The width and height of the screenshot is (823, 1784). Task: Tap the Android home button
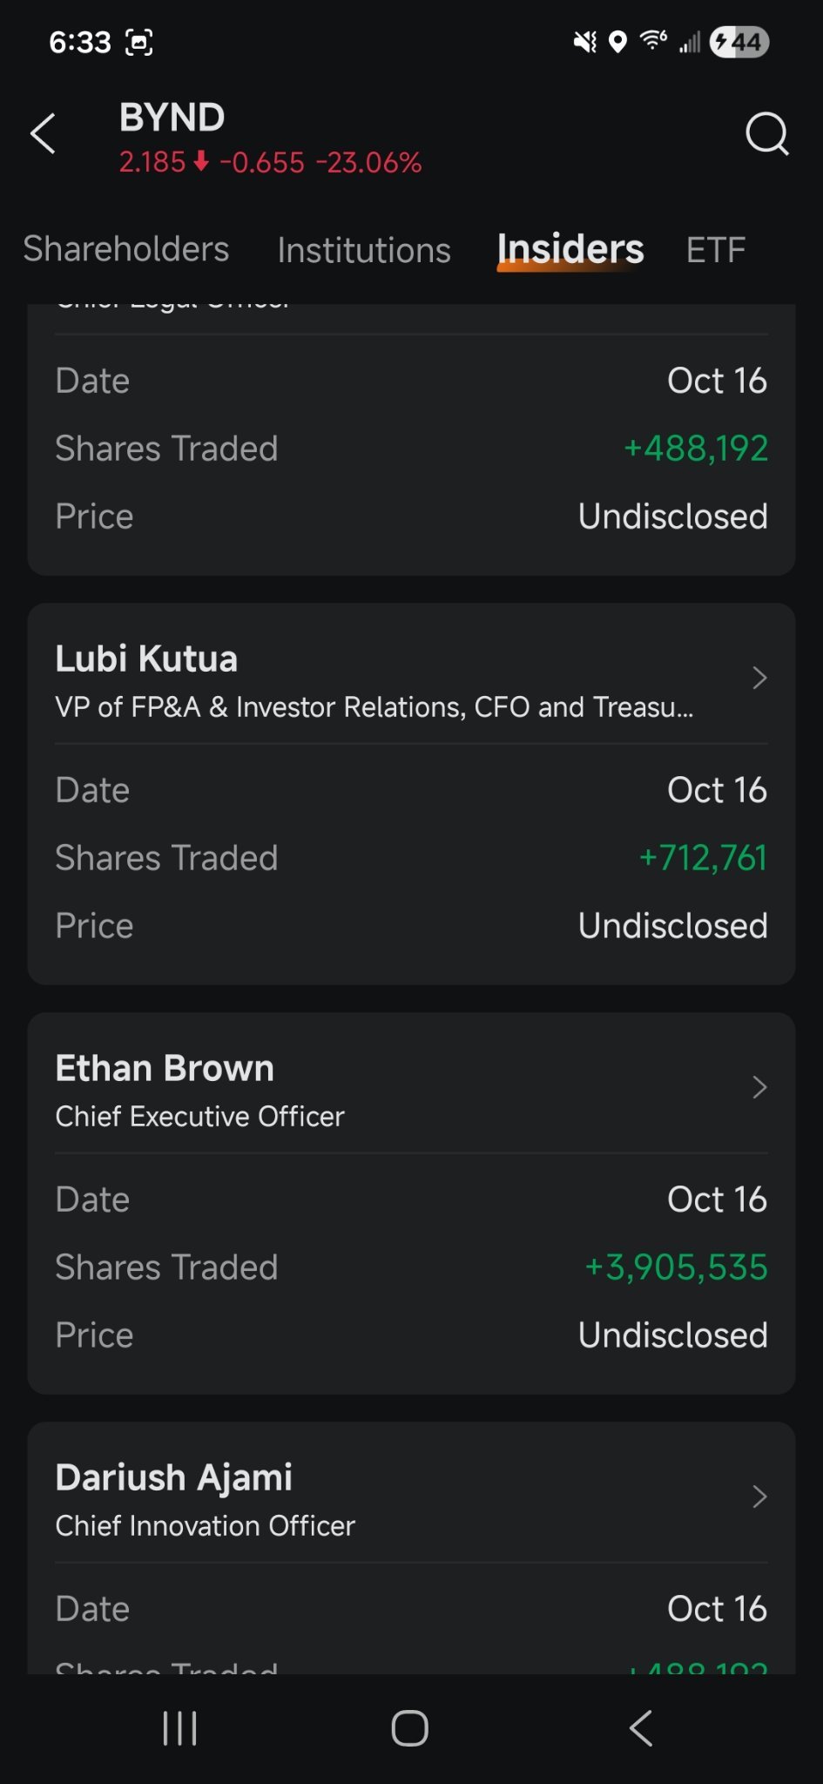point(410,1728)
